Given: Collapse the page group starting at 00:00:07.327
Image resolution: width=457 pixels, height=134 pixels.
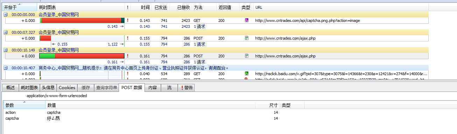Looking at the screenshot, I should [6, 32].
